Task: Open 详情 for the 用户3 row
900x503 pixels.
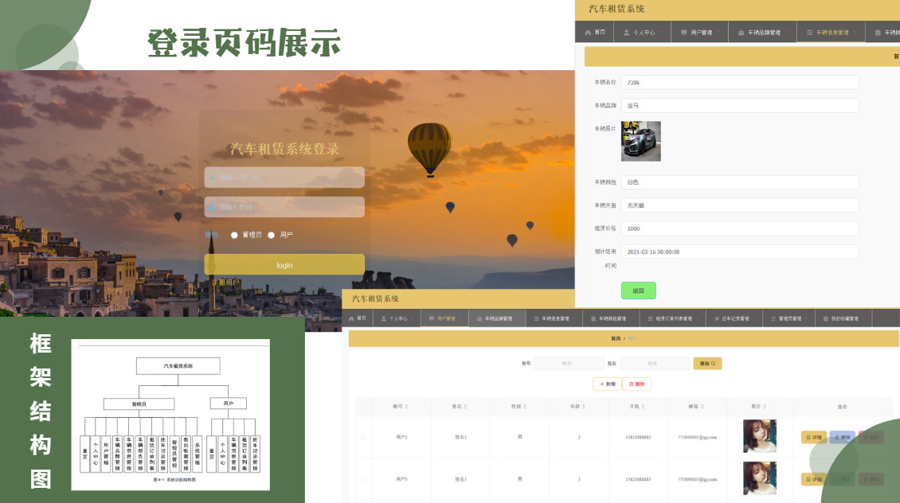Action: click(813, 479)
